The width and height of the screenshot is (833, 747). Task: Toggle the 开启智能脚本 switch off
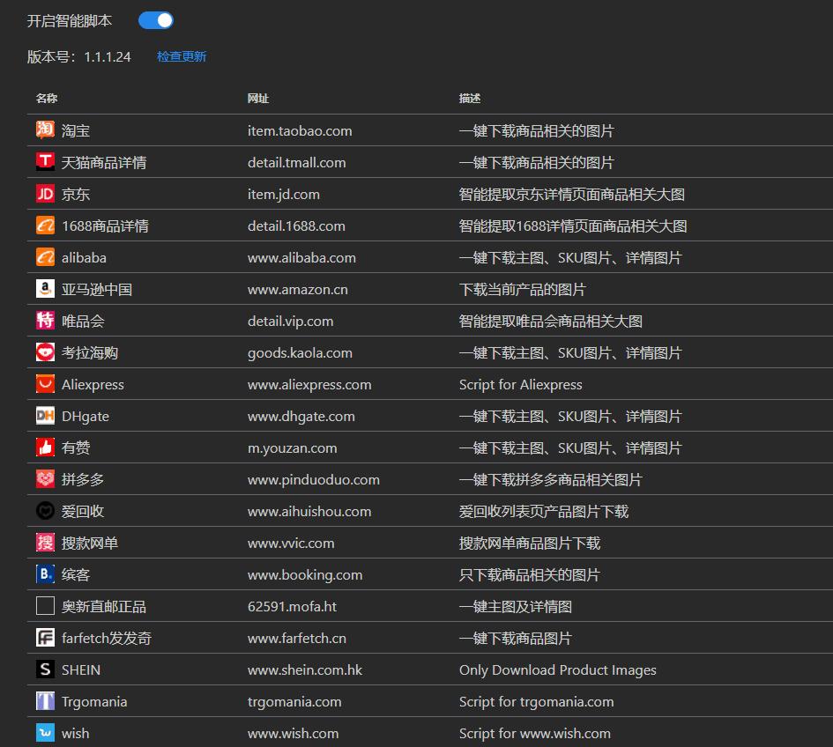click(x=156, y=21)
